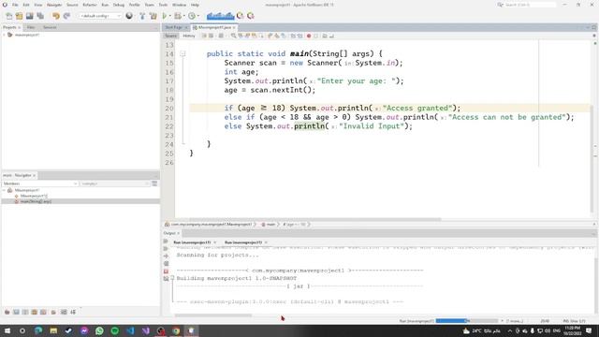Click the Uncomment icon in editor toolbar
The width and height of the screenshot is (599, 337).
(331, 36)
